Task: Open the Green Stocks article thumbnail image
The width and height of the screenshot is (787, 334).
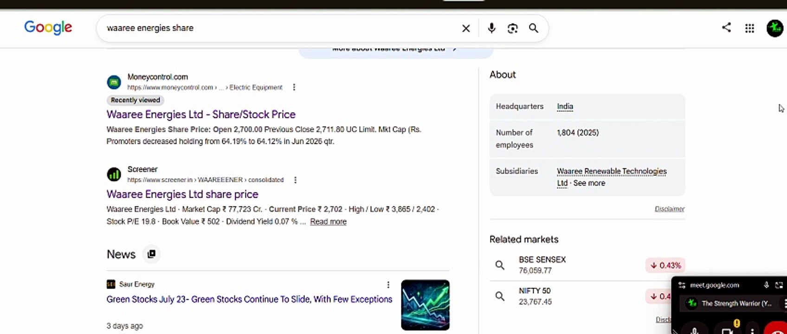Action: click(x=425, y=305)
